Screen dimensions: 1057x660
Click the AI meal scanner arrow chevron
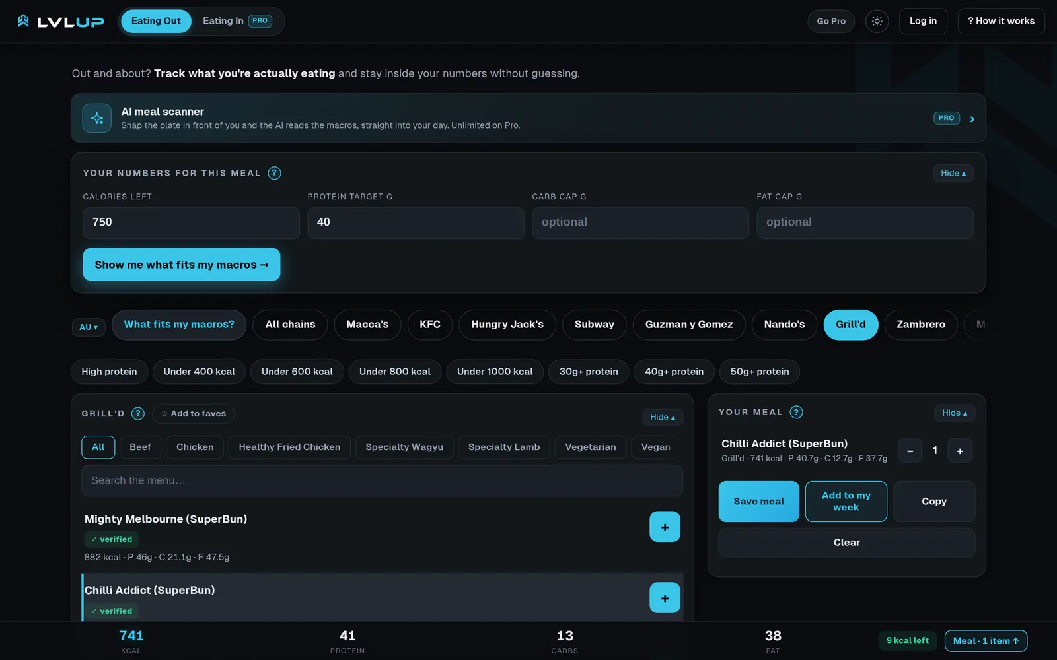972,119
